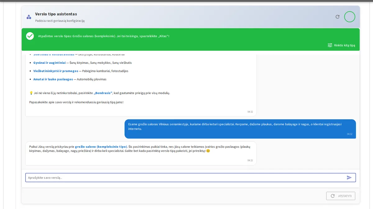The width and height of the screenshot is (373, 209).
Task: Click the circular arrow icon inside ATSTATYTI
Action: click(x=333, y=196)
